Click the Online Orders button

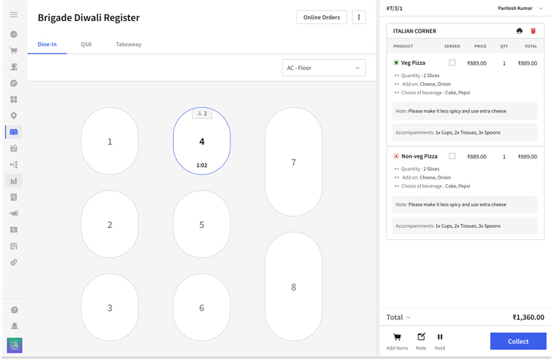tap(322, 17)
